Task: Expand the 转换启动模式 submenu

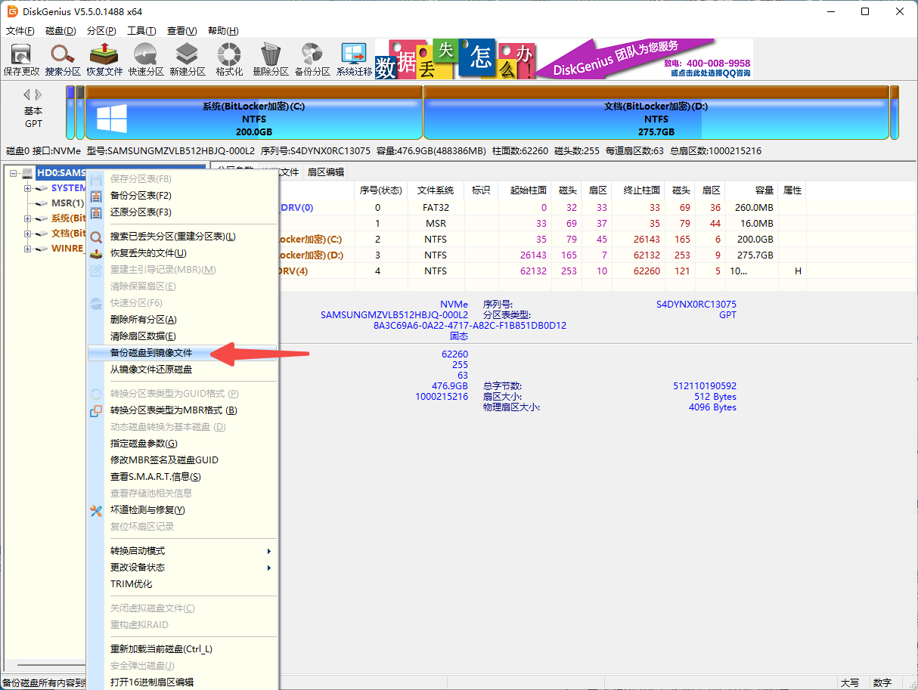Action: [268, 551]
